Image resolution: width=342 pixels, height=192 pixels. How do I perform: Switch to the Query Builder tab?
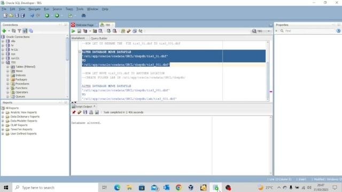(99, 38)
